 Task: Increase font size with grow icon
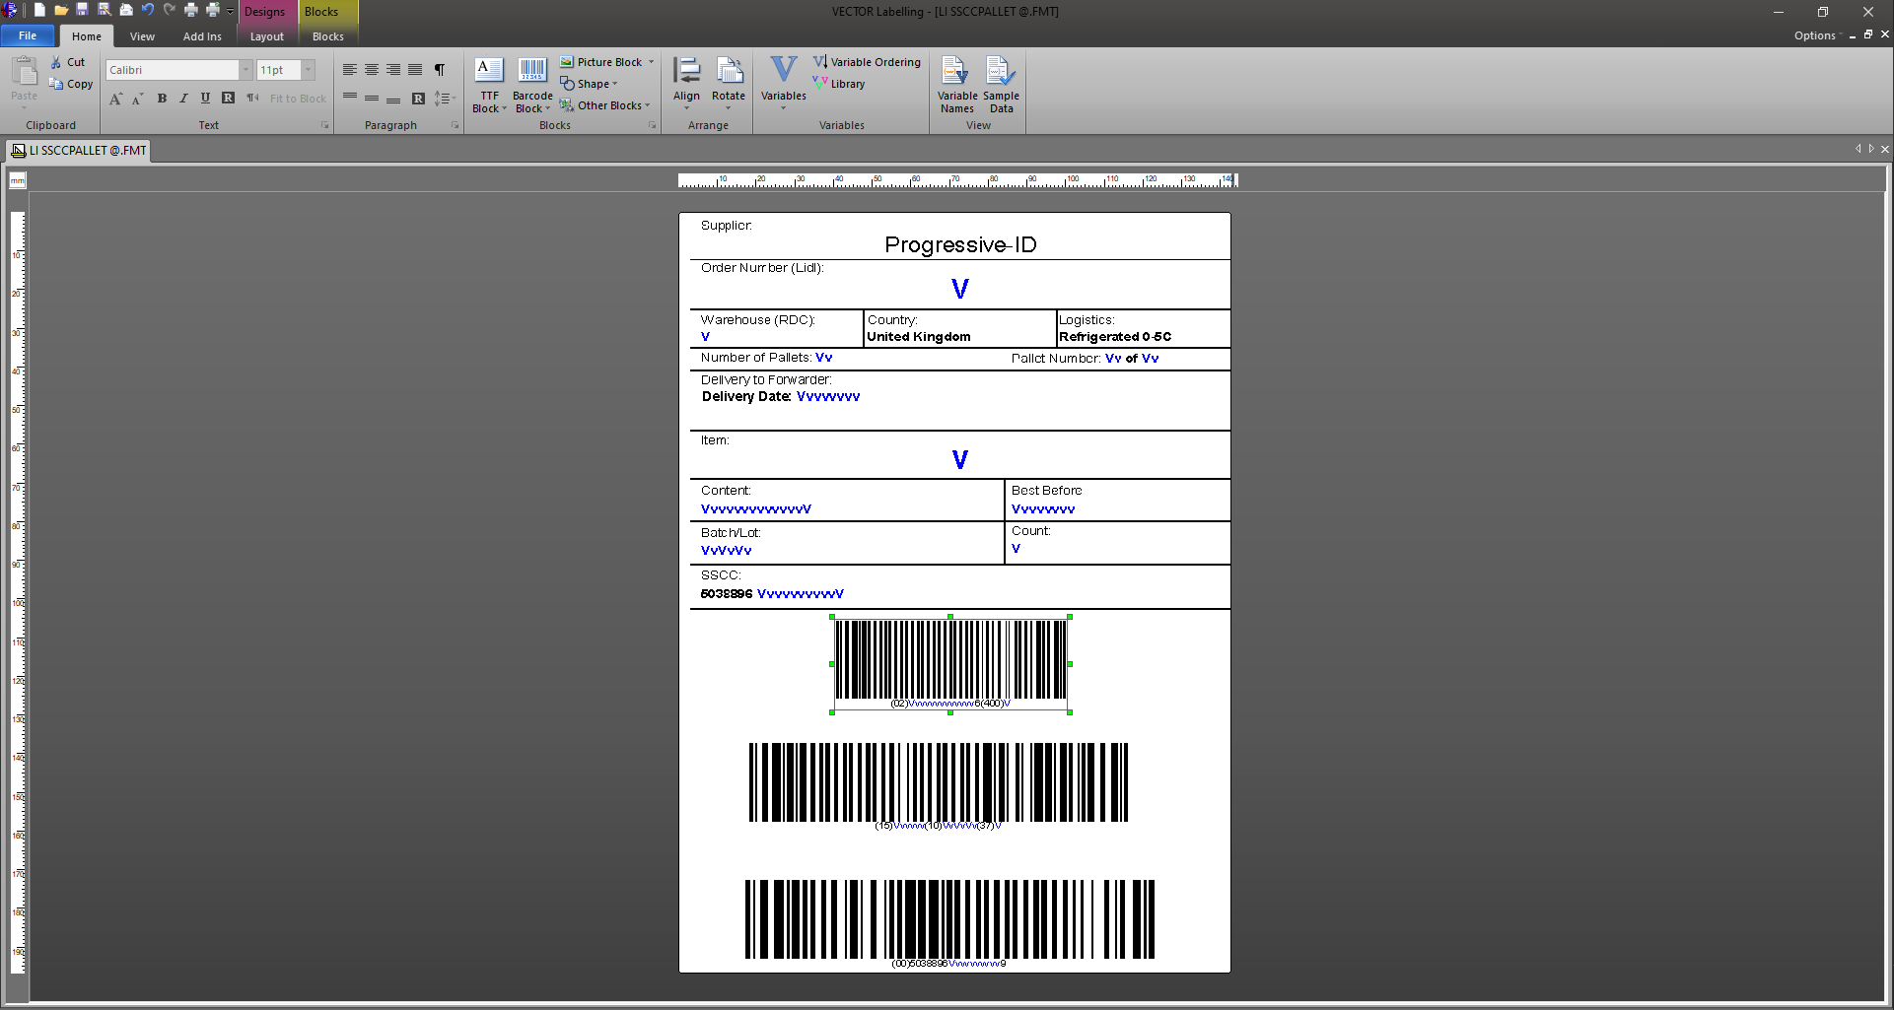coord(116,99)
